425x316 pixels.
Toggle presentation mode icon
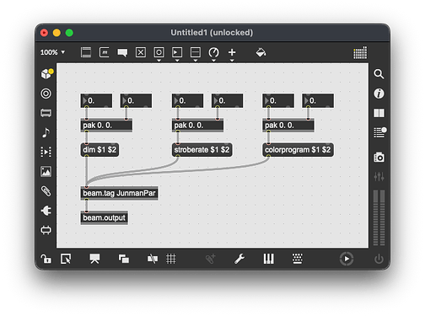[x=94, y=259]
